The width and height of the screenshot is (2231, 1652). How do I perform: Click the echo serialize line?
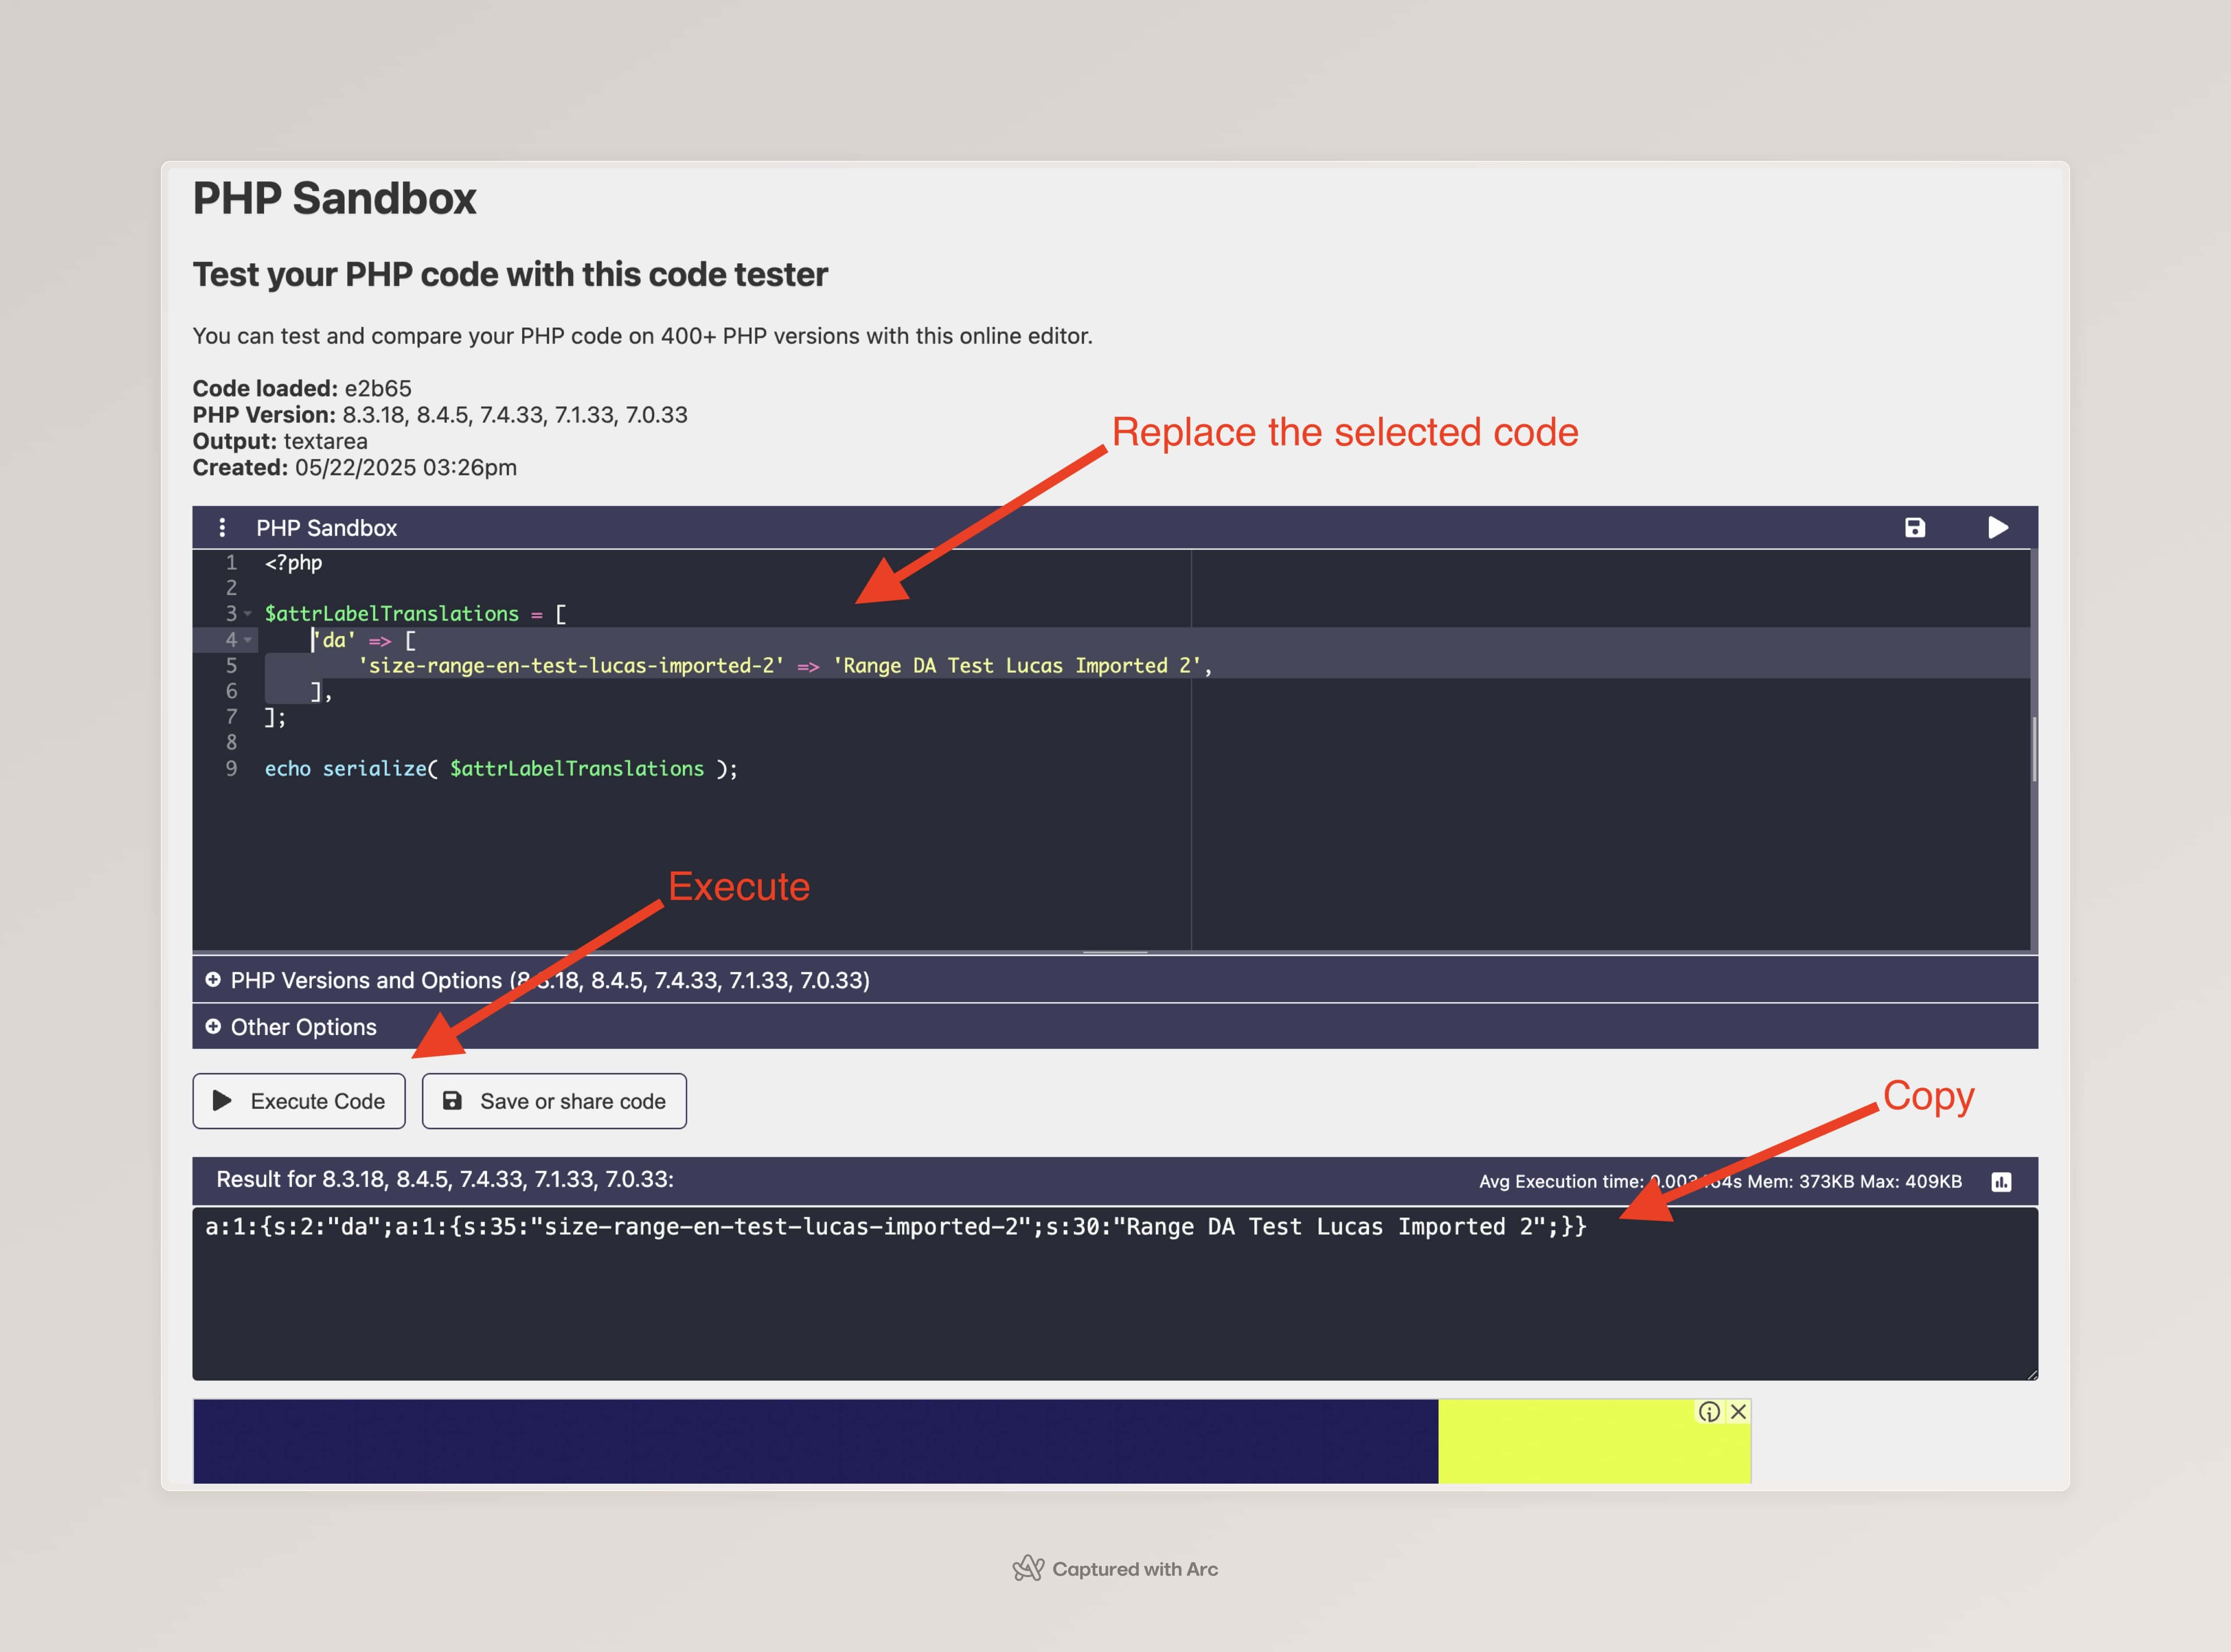coord(501,769)
